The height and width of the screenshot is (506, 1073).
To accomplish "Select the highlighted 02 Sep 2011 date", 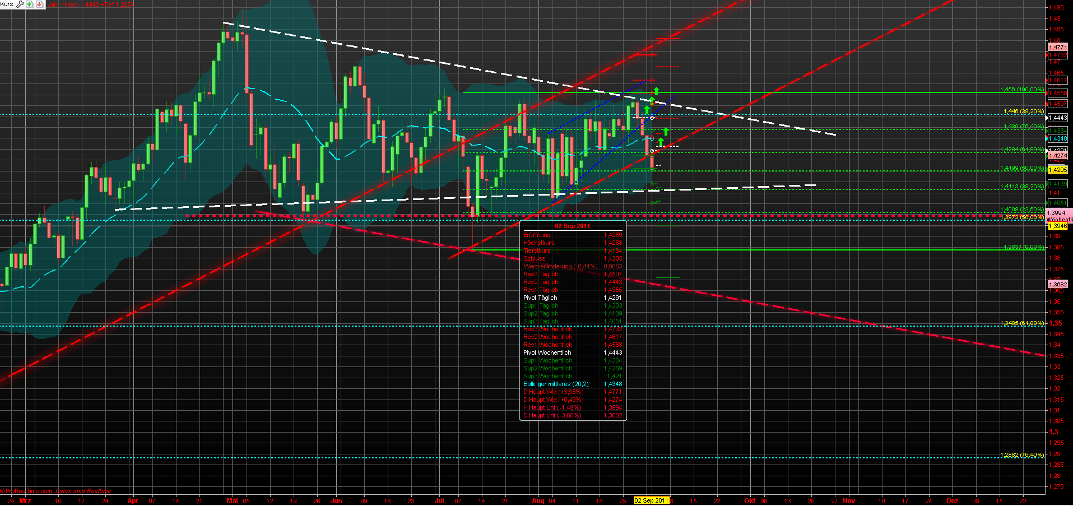I will [x=651, y=501].
